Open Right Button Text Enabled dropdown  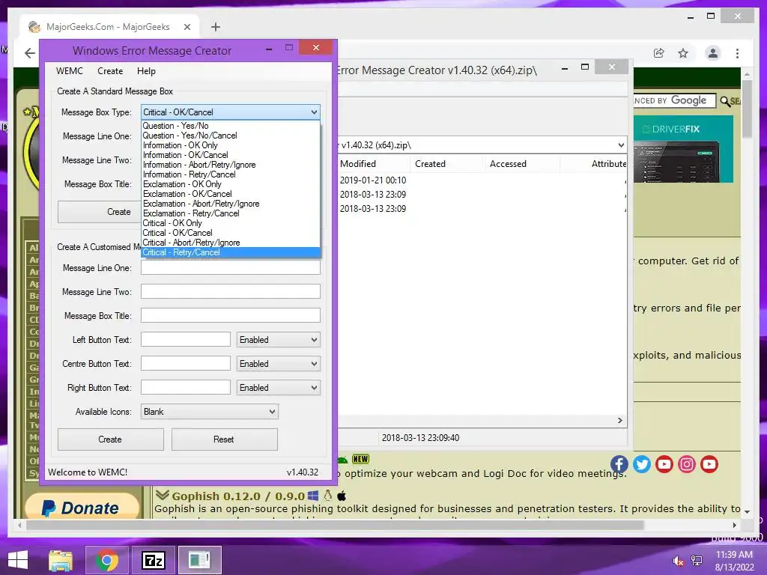[x=279, y=388]
